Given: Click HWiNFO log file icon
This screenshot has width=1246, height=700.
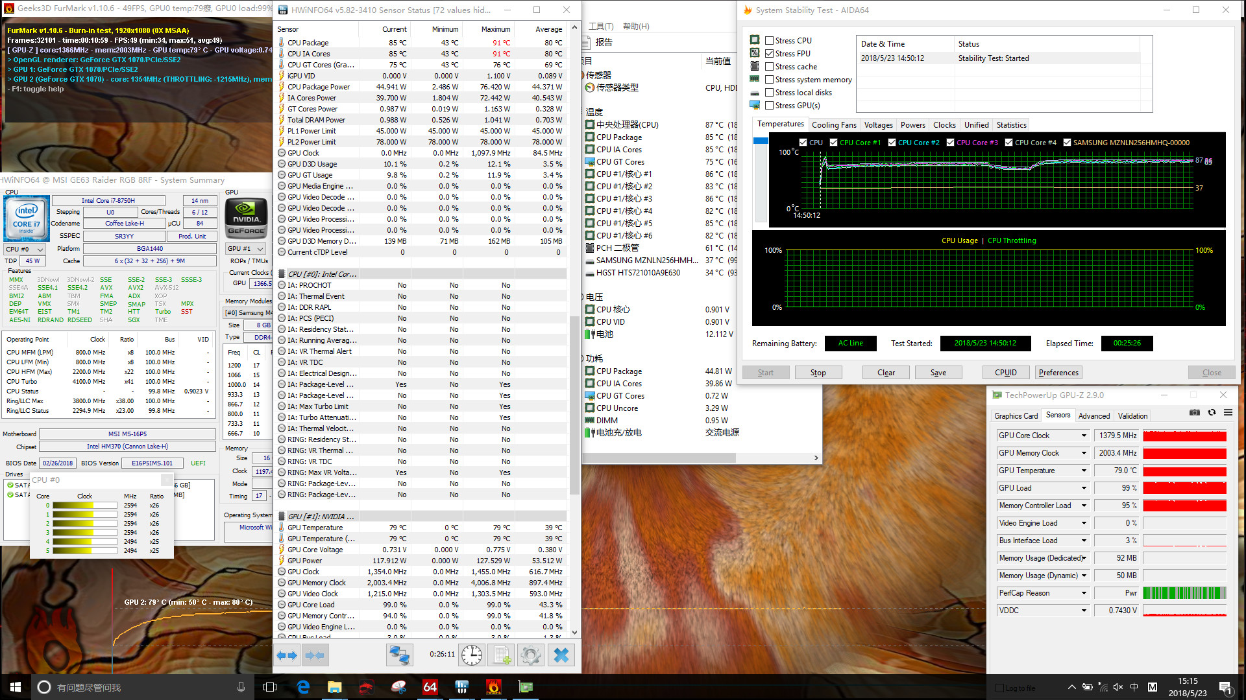Looking at the screenshot, I should click(502, 655).
